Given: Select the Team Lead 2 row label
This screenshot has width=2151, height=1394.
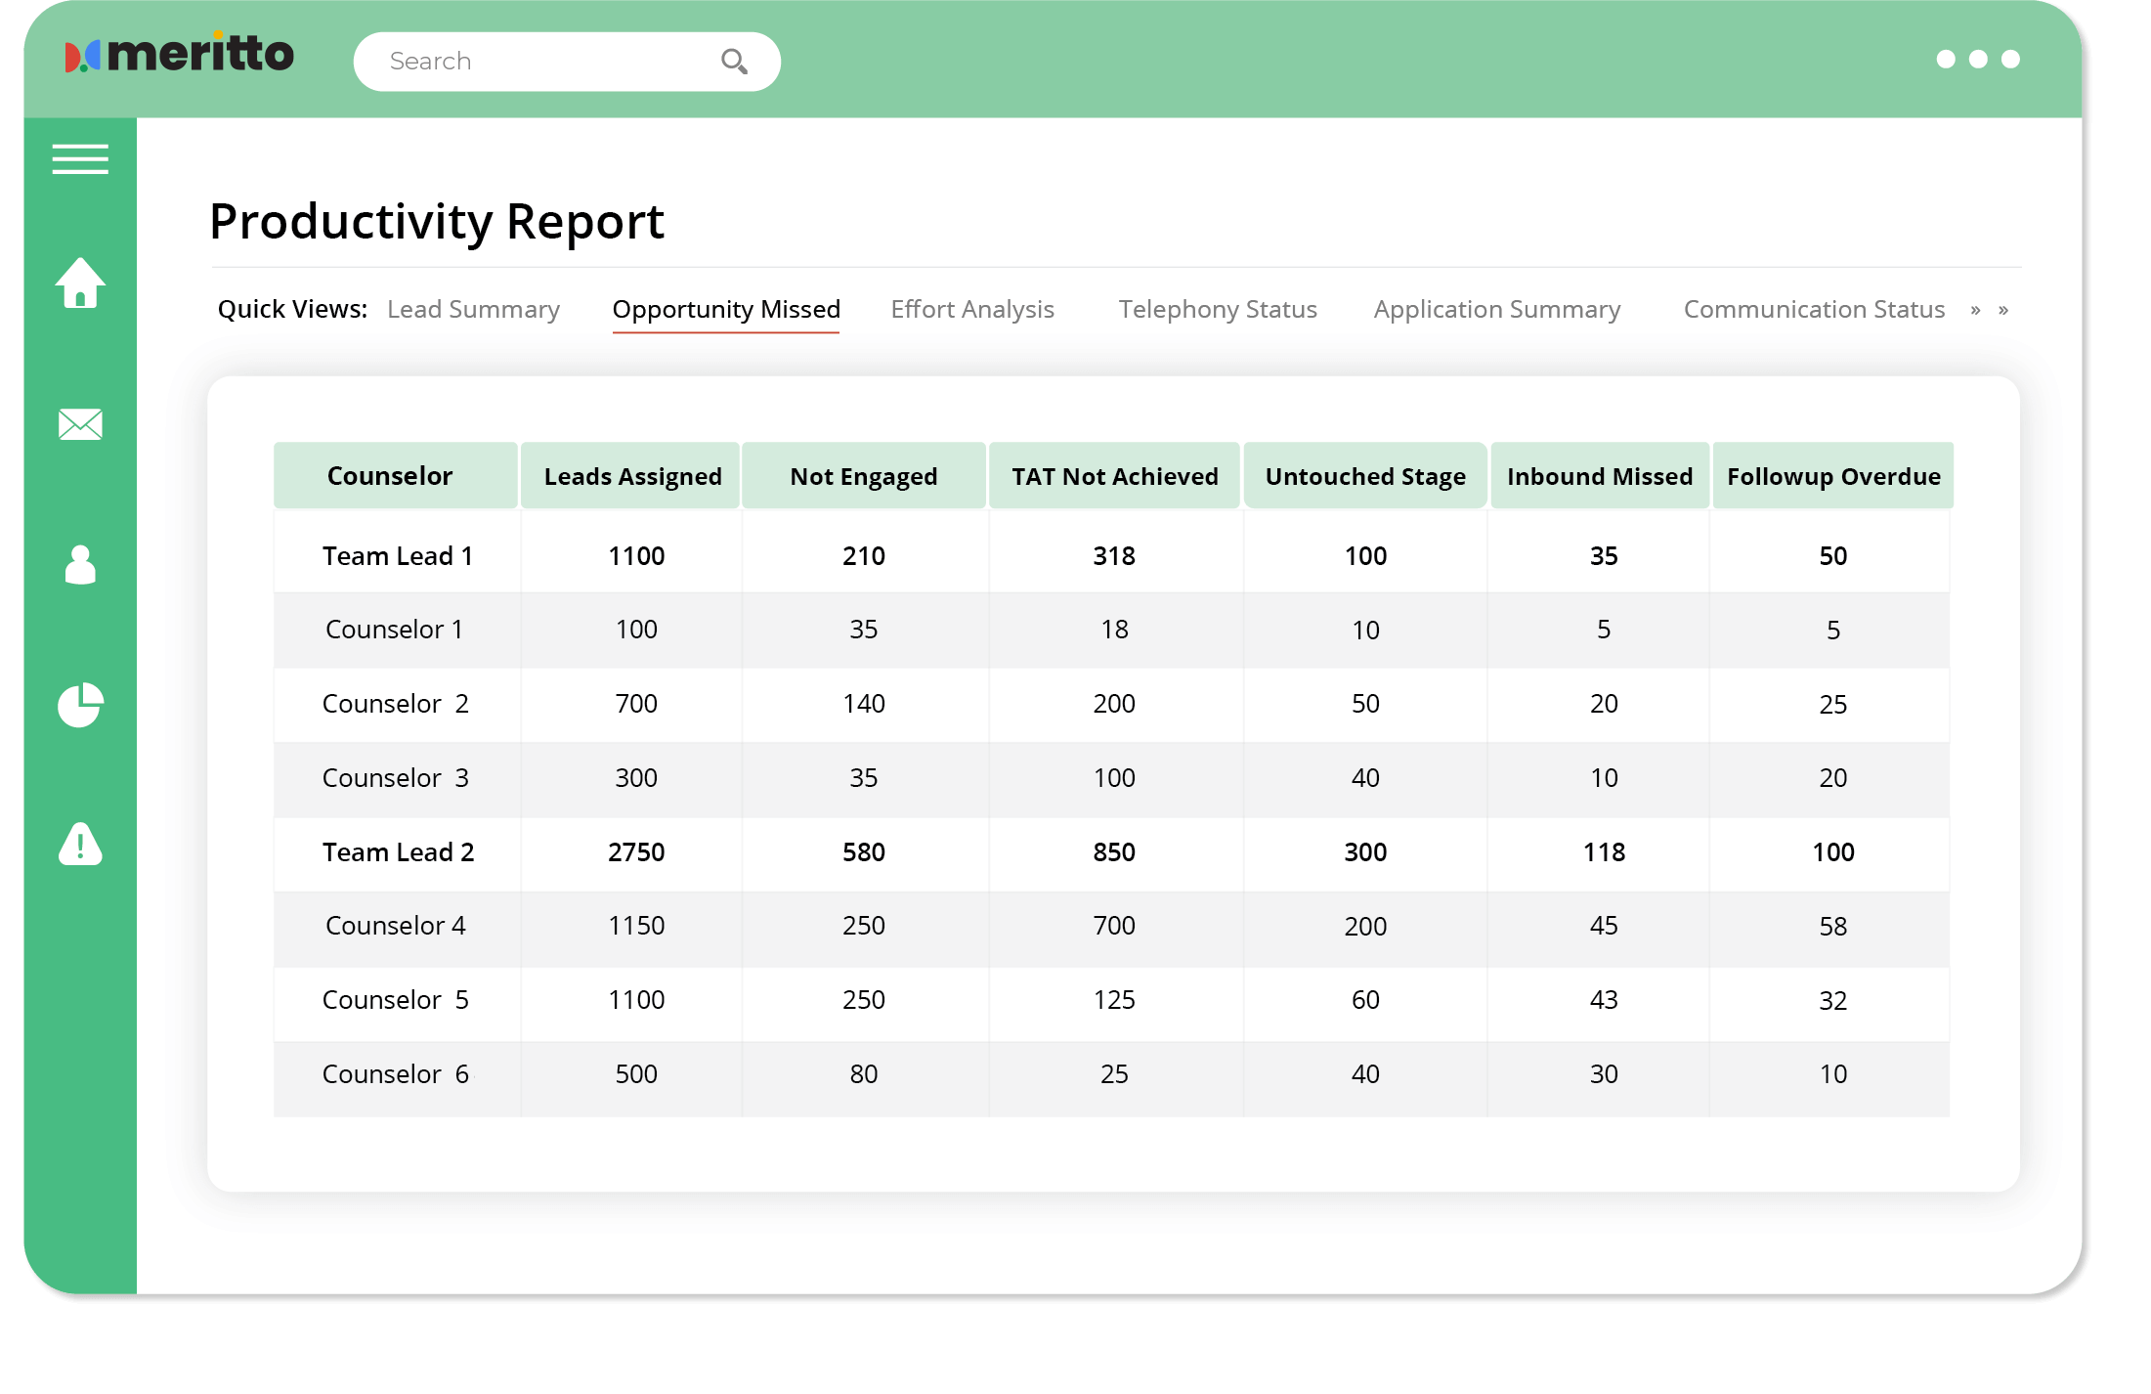Looking at the screenshot, I should [x=398, y=852].
